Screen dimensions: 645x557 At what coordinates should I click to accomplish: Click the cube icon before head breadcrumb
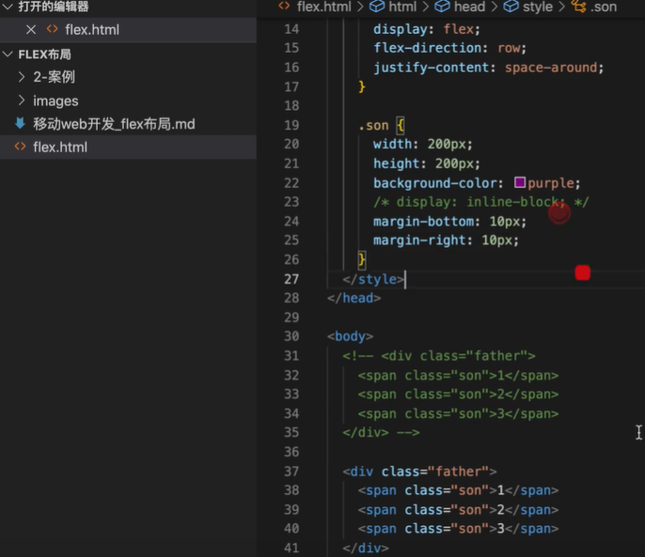coord(442,7)
